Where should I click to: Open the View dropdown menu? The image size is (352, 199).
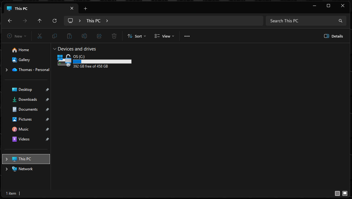[x=164, y=36]
